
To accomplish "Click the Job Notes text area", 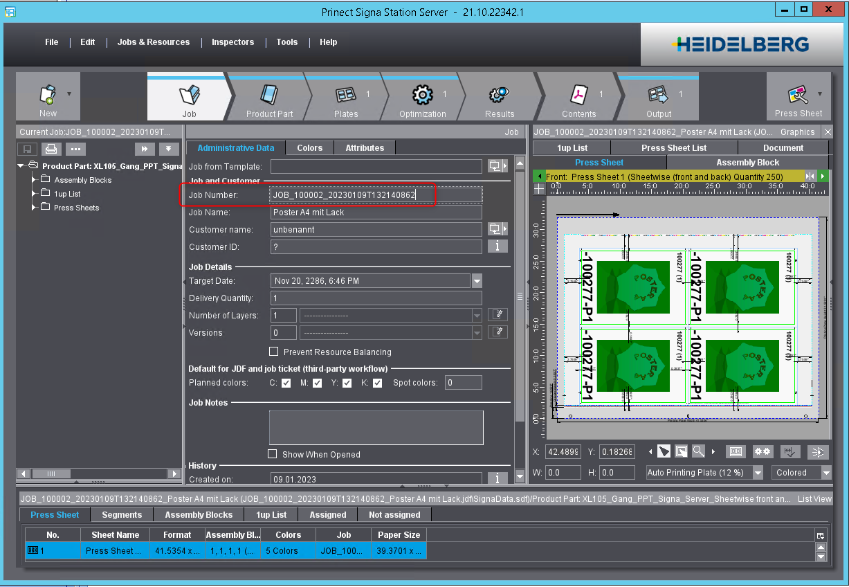I will 376,428.
